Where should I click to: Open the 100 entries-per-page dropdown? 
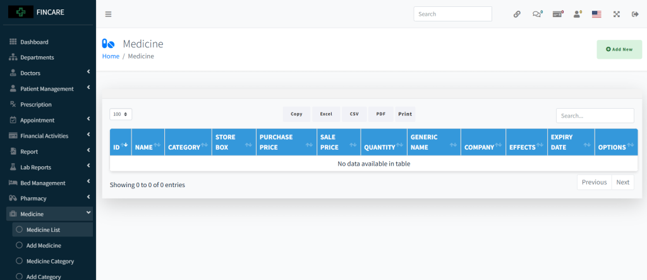tap(121, 114)
